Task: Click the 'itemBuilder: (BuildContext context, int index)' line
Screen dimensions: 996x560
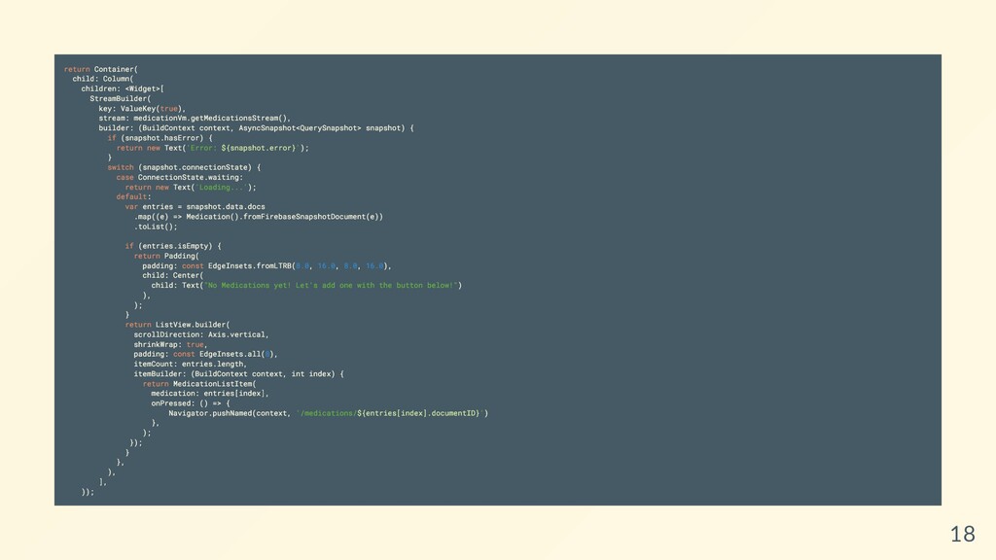Action: click(239, 374)
